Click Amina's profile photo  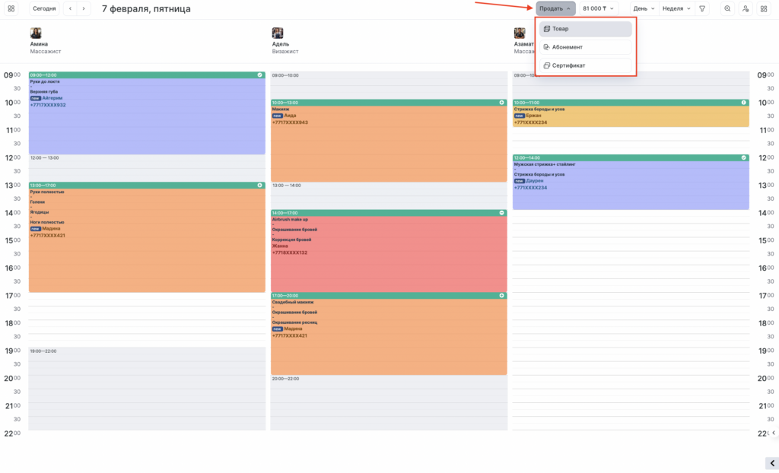pyautogui.click(x=36, y=33)
